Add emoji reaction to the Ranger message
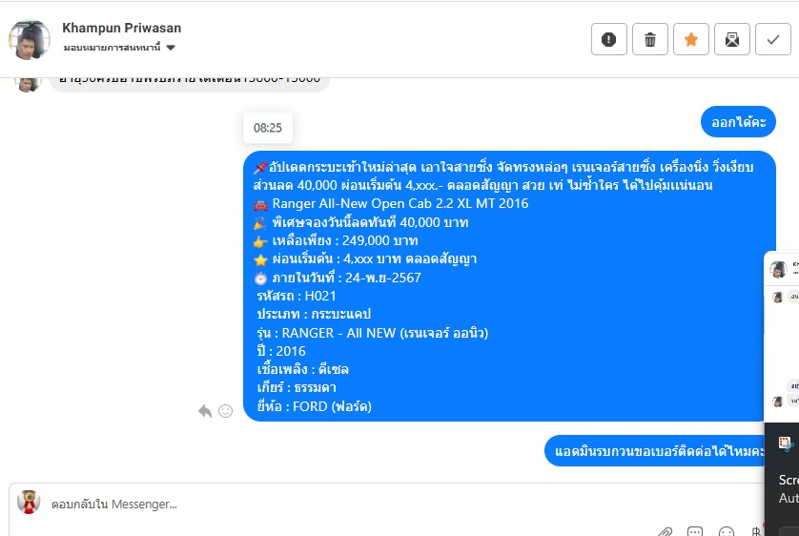799x536 pixels. tap(225, 411)
